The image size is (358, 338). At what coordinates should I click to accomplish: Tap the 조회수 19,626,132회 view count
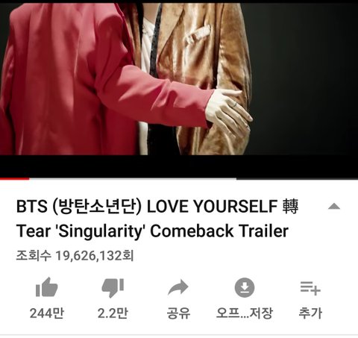[x=75, y=255]
